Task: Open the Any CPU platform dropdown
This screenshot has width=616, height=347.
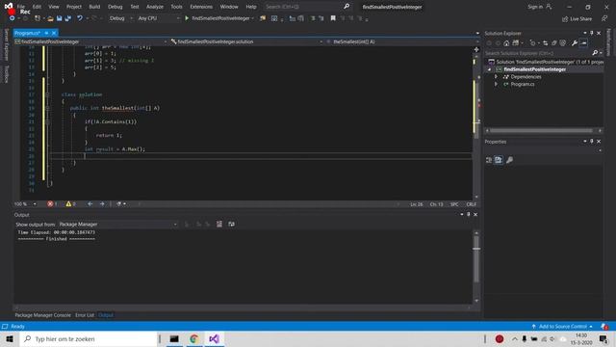Action: coord(159,18)
